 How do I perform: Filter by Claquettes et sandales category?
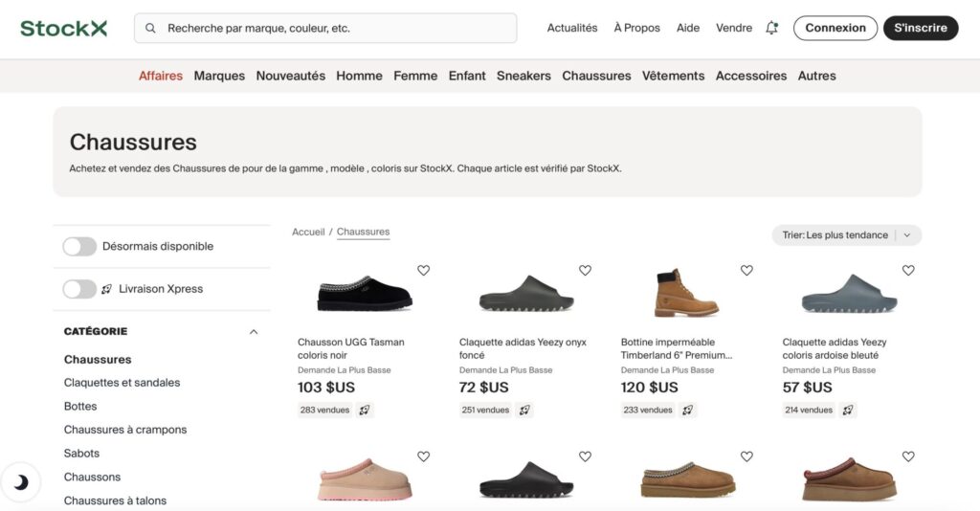coord(122,383)
